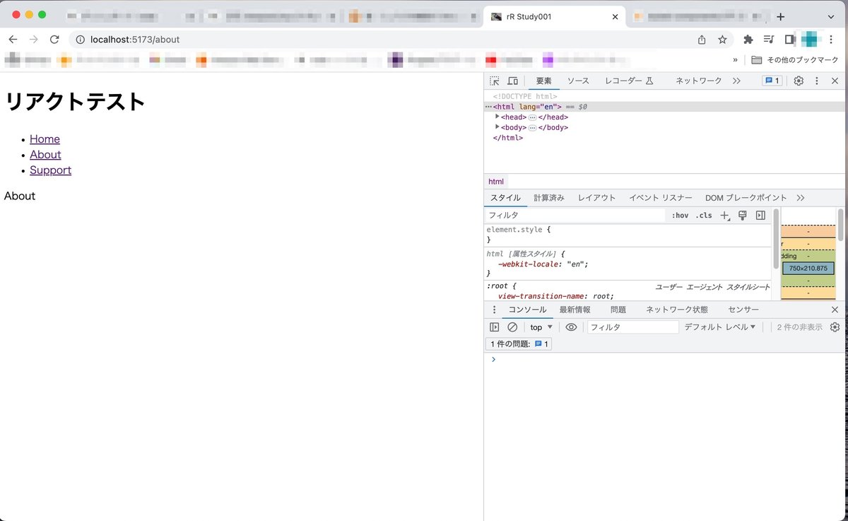Select the コンソール drawer tab

point(528,310)
